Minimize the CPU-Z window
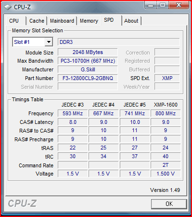This screenshot has height=217, width=192. point(151,5)
